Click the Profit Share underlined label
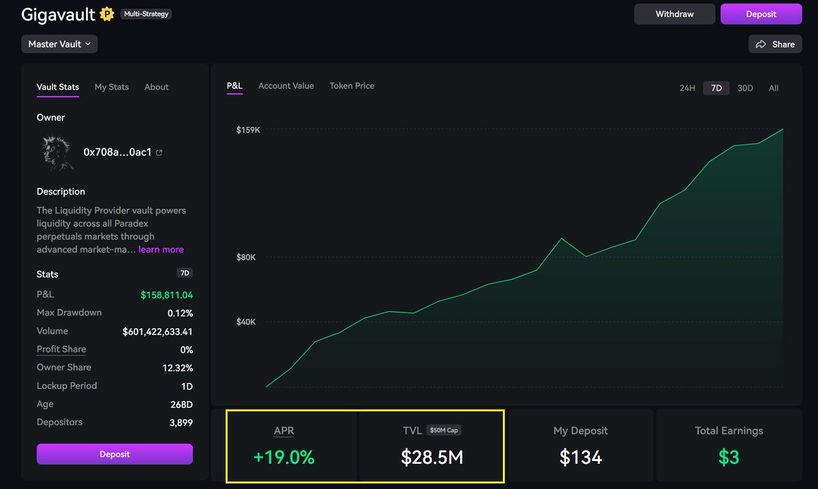The image size is (818, 489). (x=61, y=349)
